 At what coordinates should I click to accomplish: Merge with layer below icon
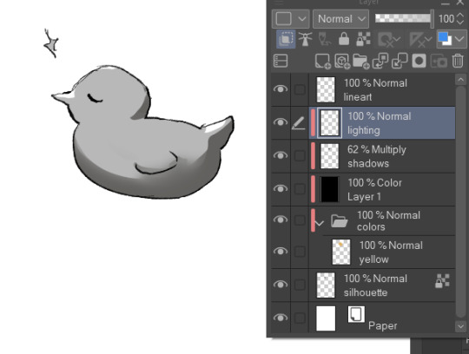(x=400, y=61)
